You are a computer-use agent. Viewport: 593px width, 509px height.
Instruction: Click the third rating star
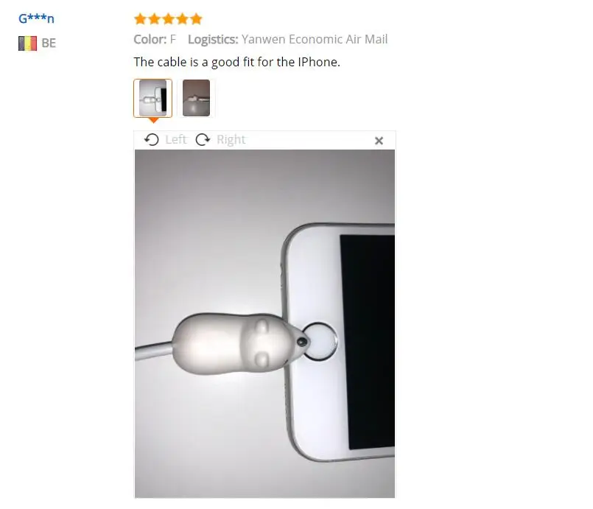pos(168,18)
